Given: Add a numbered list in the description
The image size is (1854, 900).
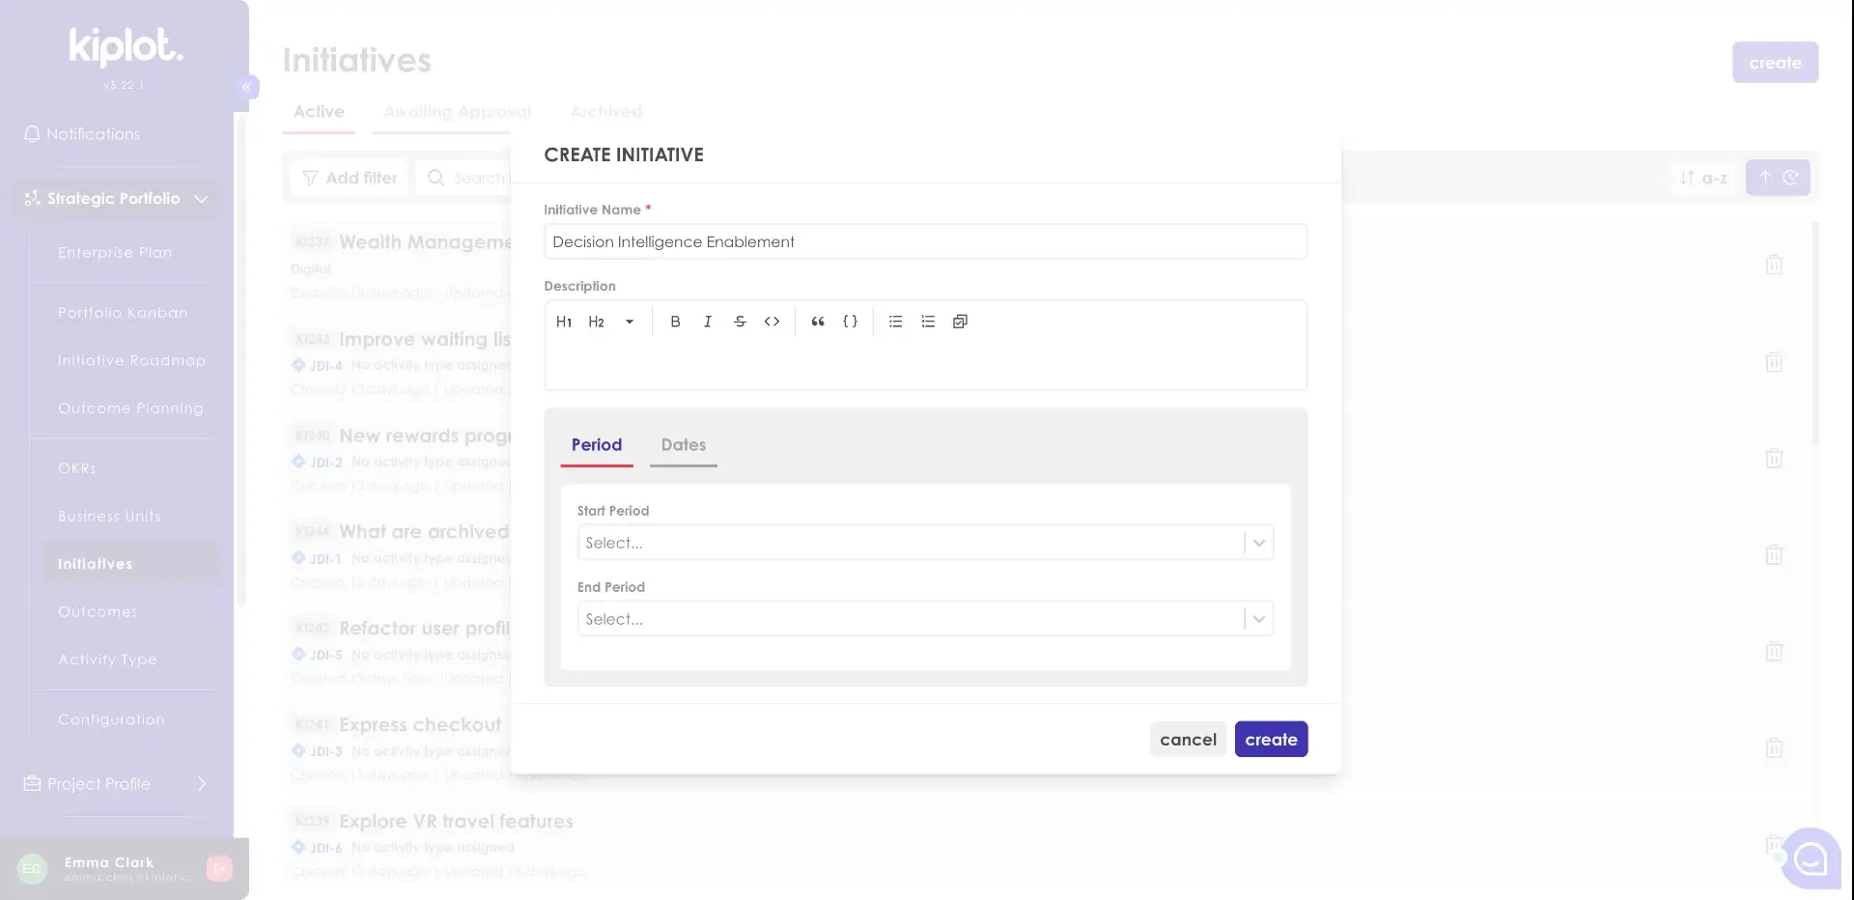Looking at the screenshot, I should click(x=927, y=322).
